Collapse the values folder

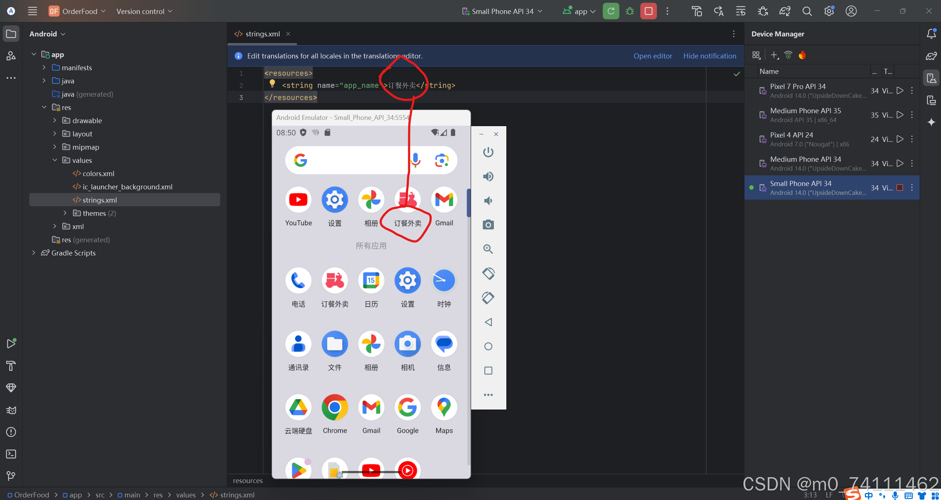tap(55, 160)
